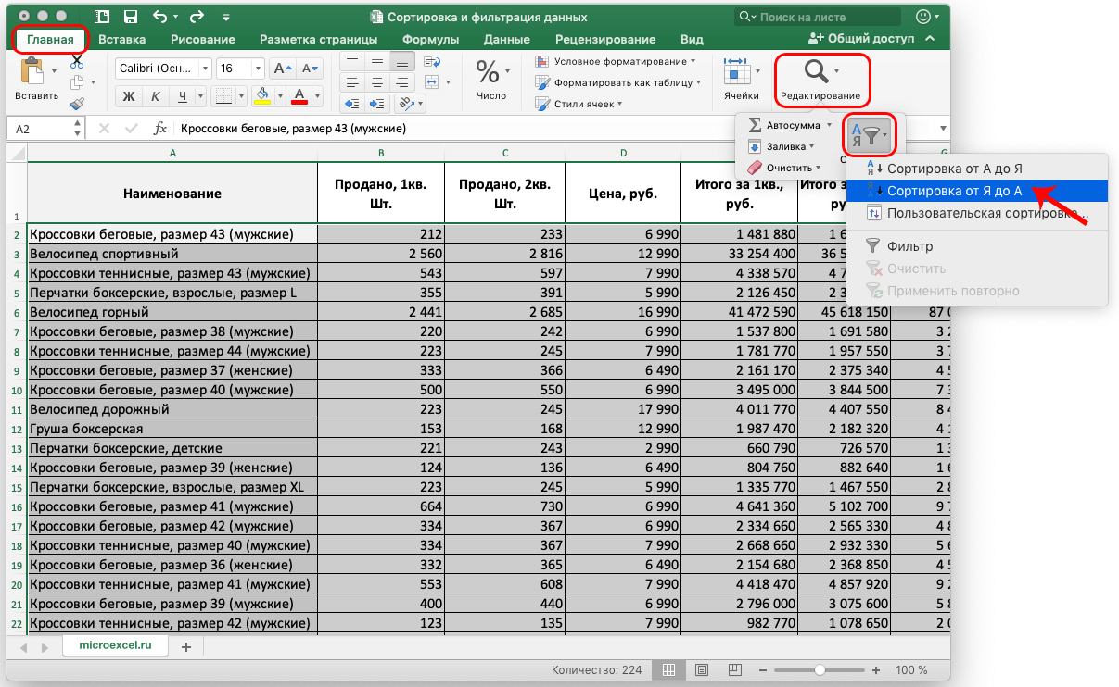Choose Фильтр from the sort menu
1119x687 pixels.
909,246
